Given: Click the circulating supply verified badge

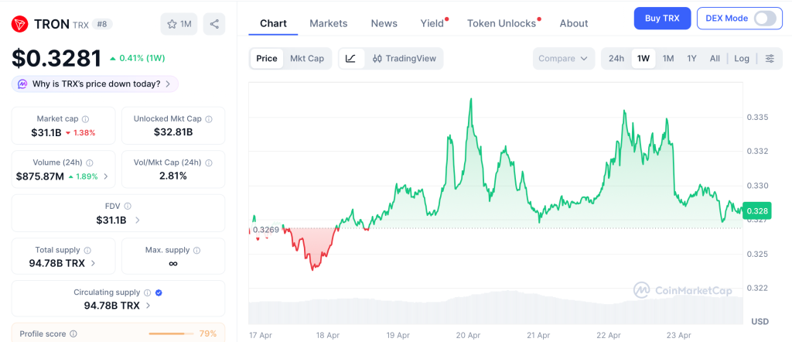Looking at the screenshot, I should pyautogui.click(x=159, y=292).
